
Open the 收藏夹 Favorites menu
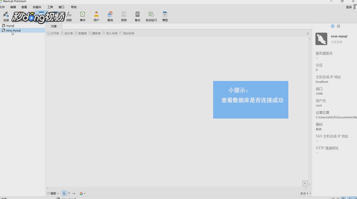tap(37, 7)
